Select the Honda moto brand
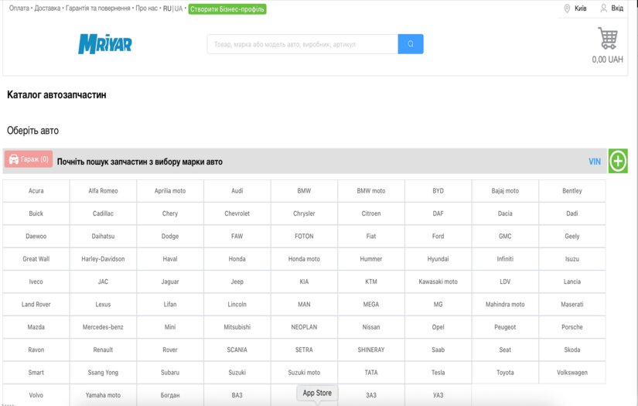The width and height of the screenshot is (638, 406). point(304,259)
